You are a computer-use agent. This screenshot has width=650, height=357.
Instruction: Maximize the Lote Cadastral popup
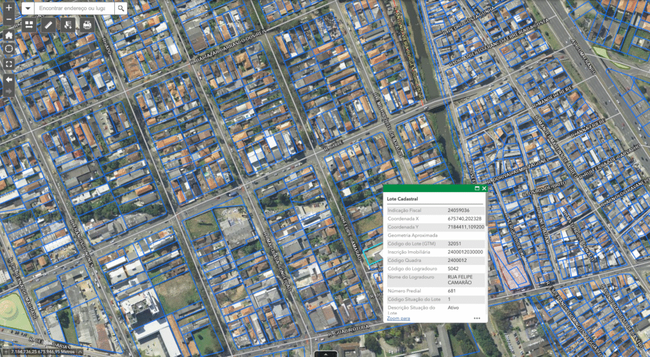477,188
